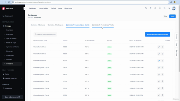Image resolution: width=180 pixels, height=101 pixels.
Task: Open the Mega menu
Action: (x=68, y=8)
